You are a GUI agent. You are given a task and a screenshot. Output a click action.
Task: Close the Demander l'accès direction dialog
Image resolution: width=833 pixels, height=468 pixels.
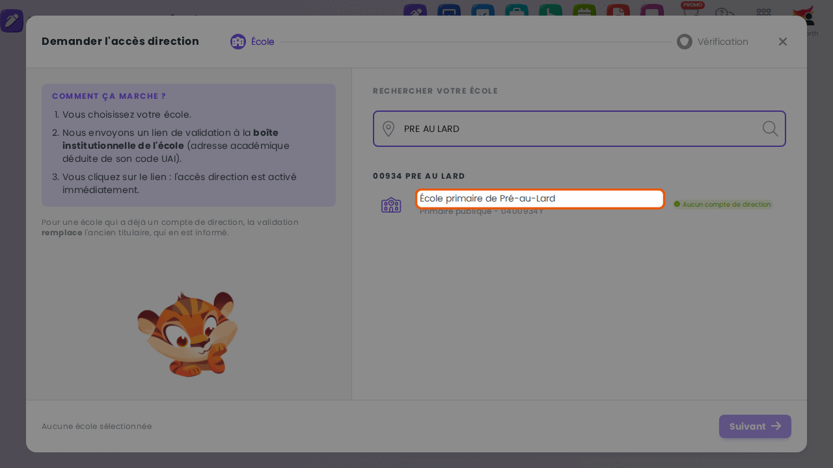tap(783, 42)
